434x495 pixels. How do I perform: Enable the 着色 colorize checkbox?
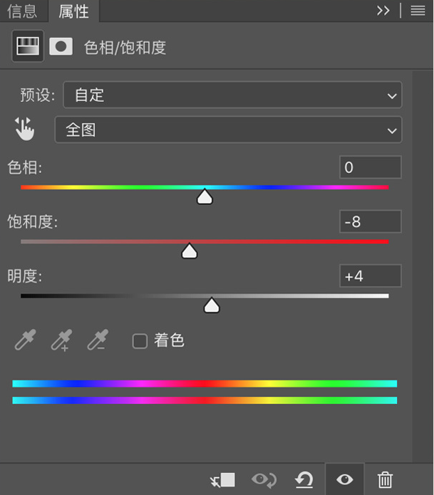(x=140, y=341)
